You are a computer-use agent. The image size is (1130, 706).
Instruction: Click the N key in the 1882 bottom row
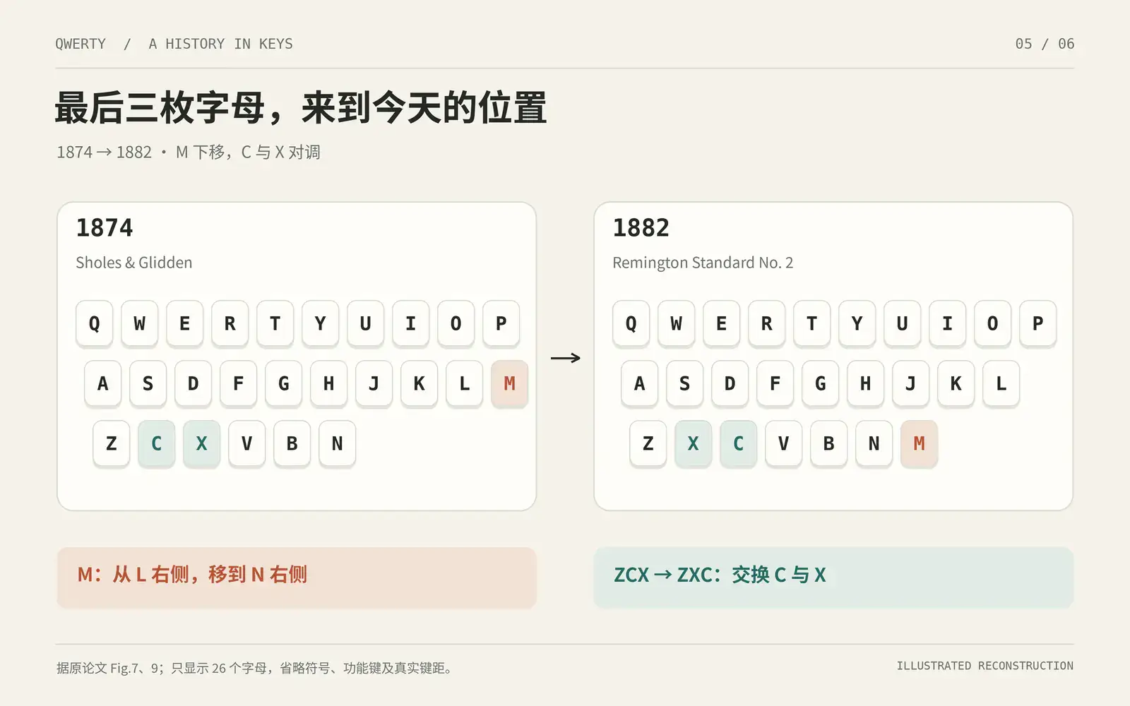(874, 443)
